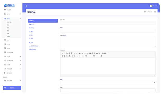Open the first format dropdown in editor
Image resolution: width=161 pixels, height=107 pixels.
pos(88,56)
